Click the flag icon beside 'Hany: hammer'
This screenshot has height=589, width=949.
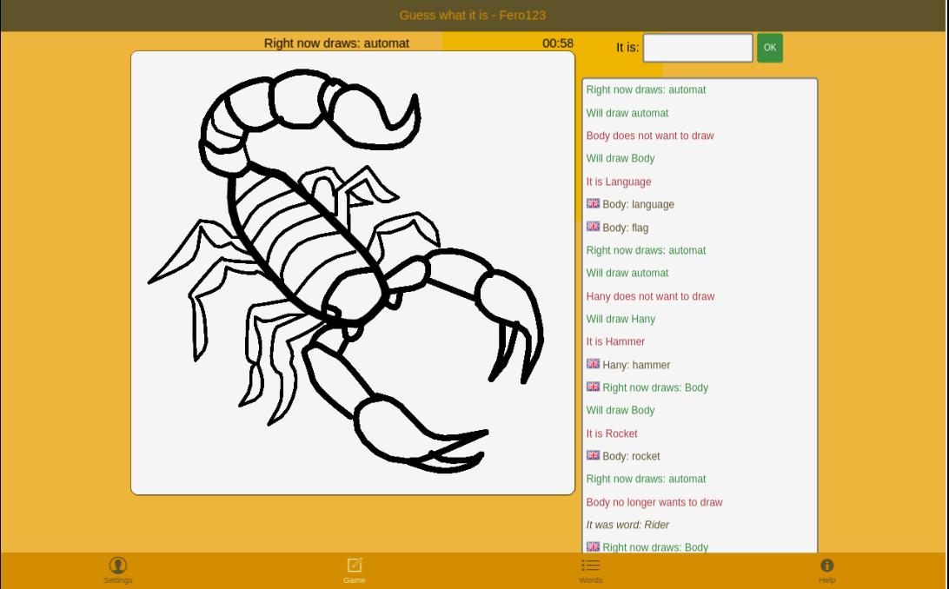coord(593,364)
